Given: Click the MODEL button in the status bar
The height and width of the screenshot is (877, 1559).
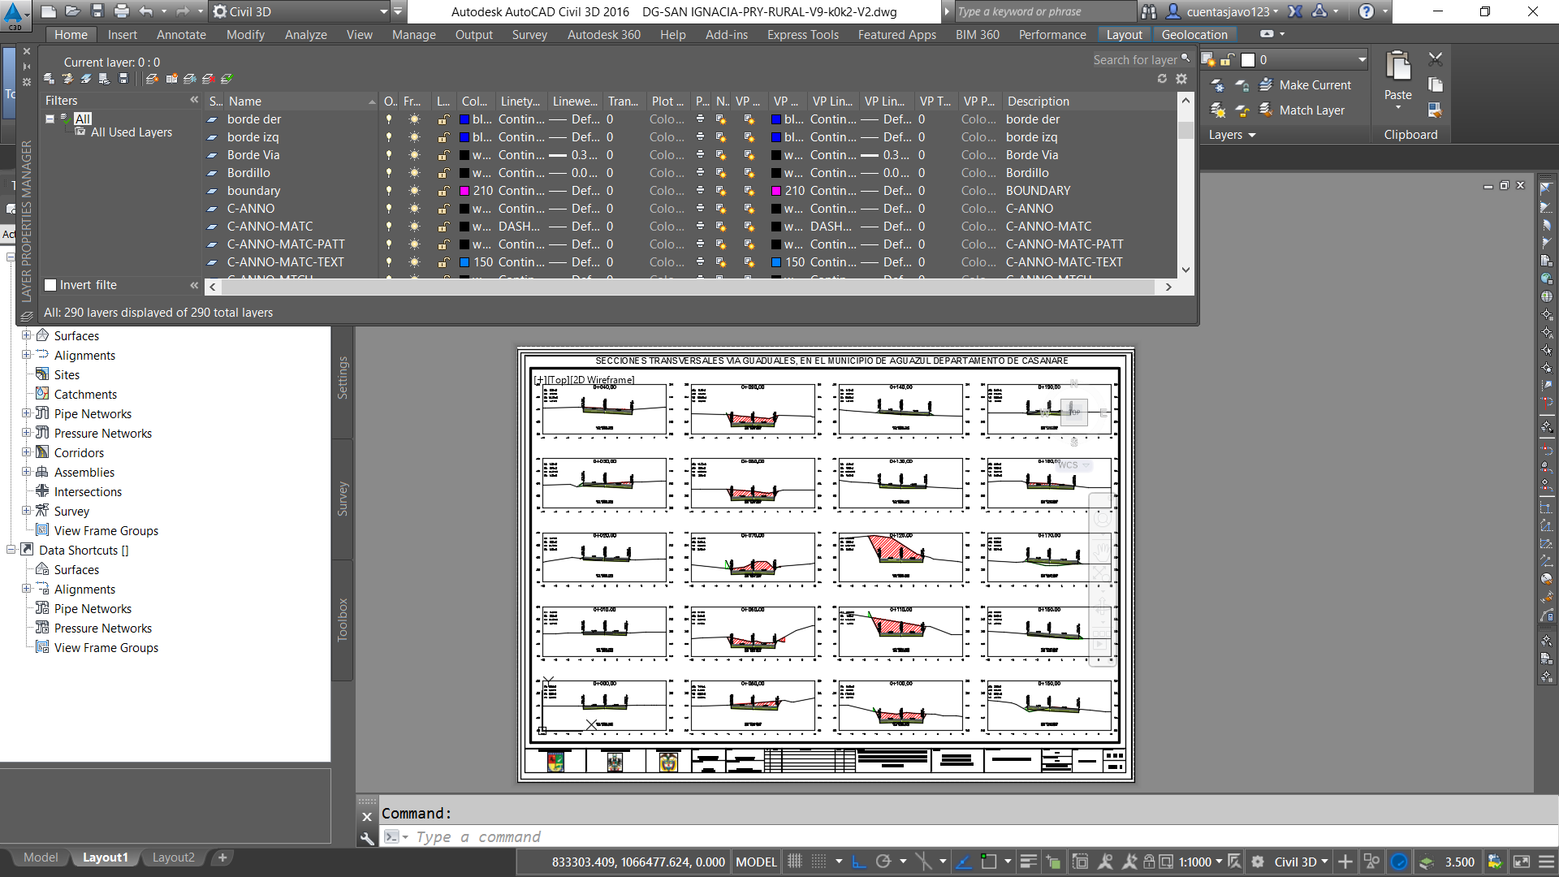Looking at the screenshot, I should [756, 862].
